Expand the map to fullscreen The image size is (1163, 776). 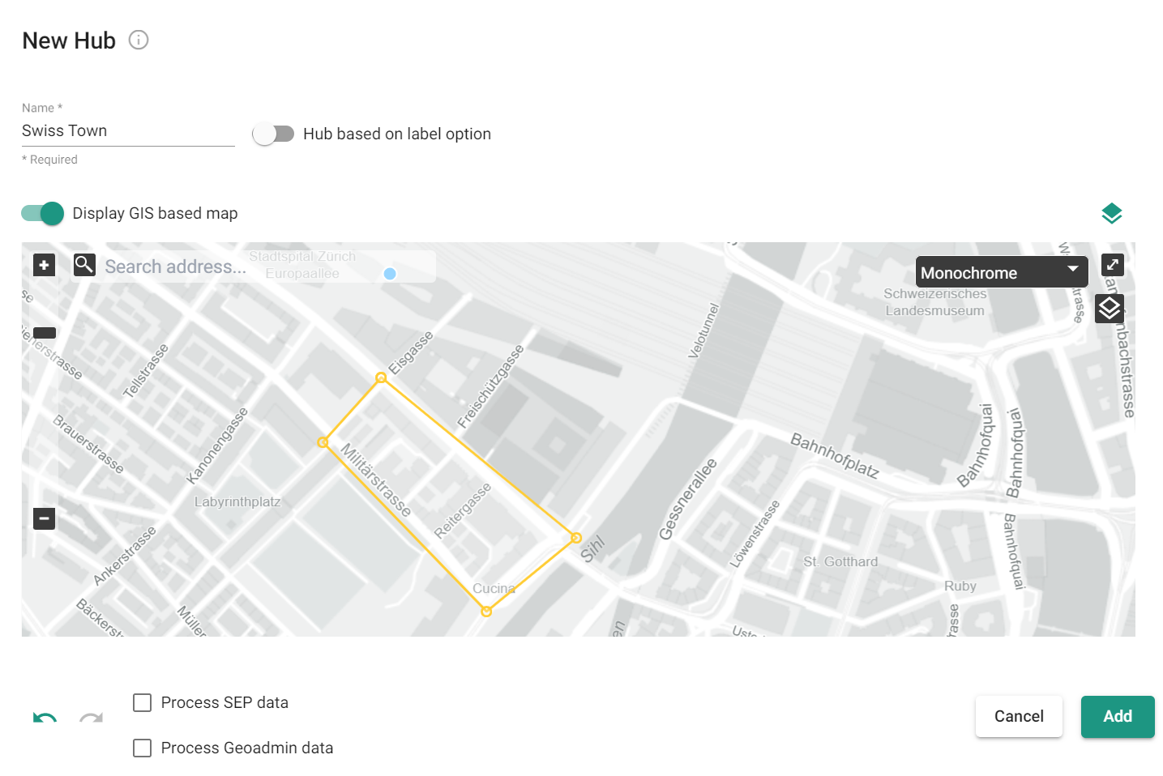[x=1113, y=265]
